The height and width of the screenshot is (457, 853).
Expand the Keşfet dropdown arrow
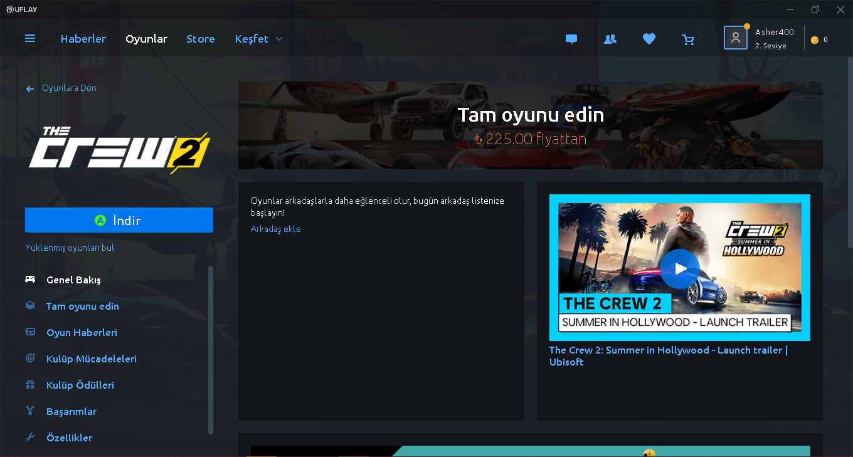279,39
